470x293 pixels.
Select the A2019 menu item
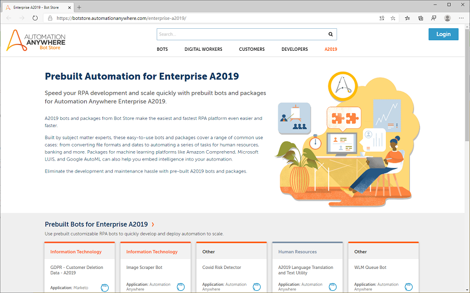click(331, 49)
